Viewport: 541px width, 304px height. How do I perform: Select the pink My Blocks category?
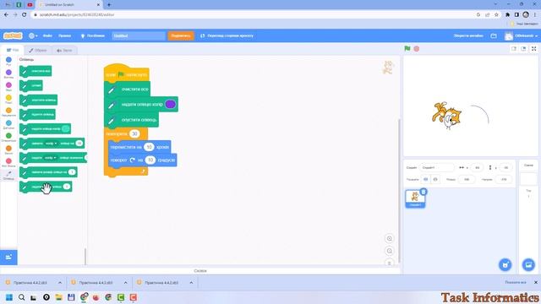pyautogui.click(x=8, y=162)
